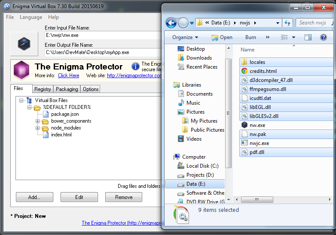This screenshot has height=235, width=336.
Task: Open Documents library
Action: (x=195, y=93)
